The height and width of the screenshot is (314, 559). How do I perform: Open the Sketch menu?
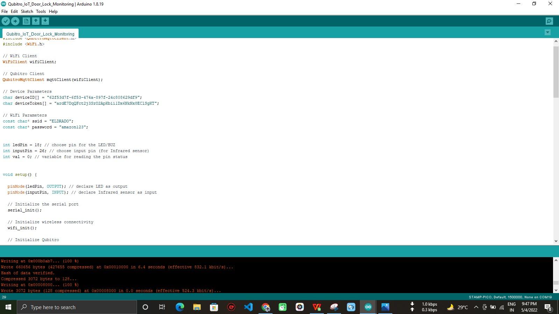point(27,12)
